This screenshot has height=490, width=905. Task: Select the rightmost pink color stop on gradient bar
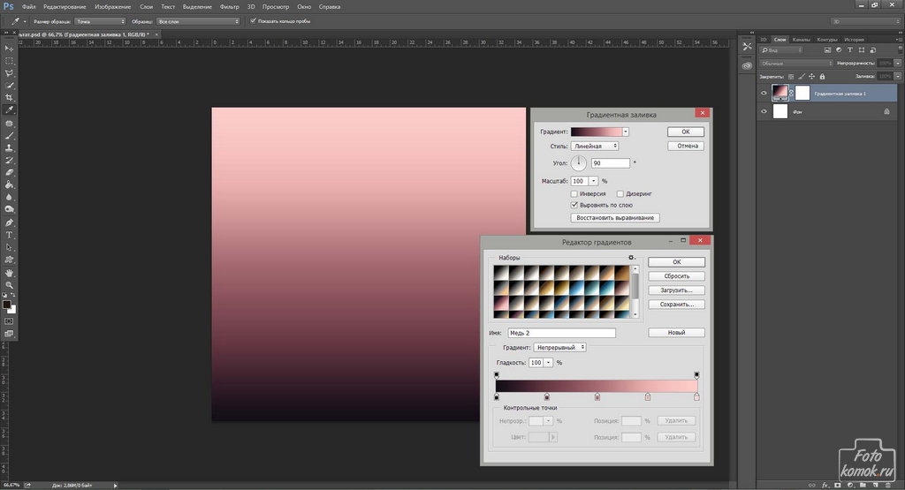coord(696,397)
